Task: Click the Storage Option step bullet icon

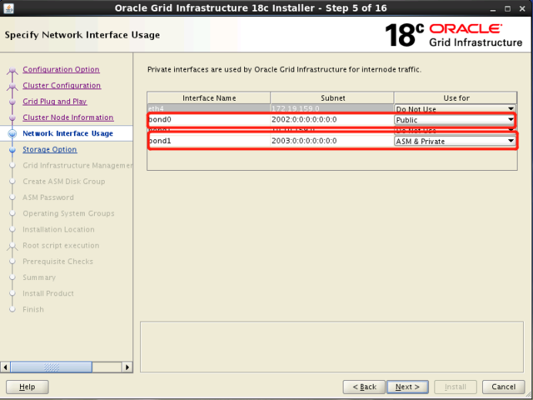Action: pos(12,149)
